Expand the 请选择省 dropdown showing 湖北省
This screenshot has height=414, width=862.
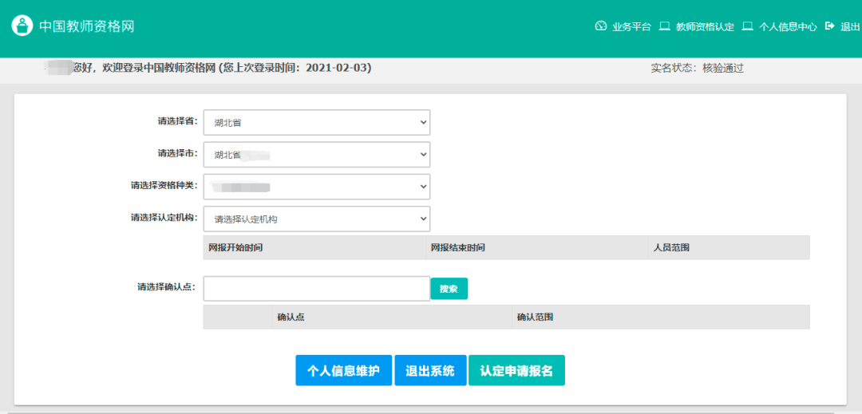(x=317, y=122)
